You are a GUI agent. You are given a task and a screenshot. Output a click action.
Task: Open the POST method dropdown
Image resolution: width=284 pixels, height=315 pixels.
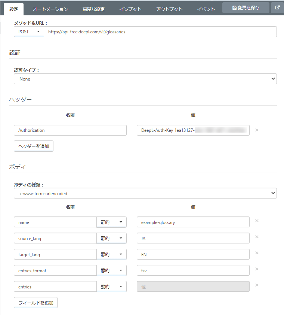point(29,32)
